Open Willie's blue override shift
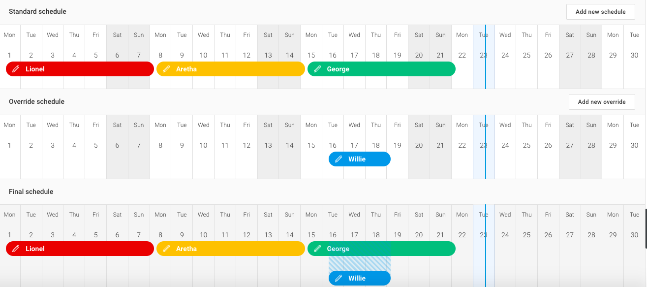The height and width of the screenshot is (287, 647). coord(360,159)
